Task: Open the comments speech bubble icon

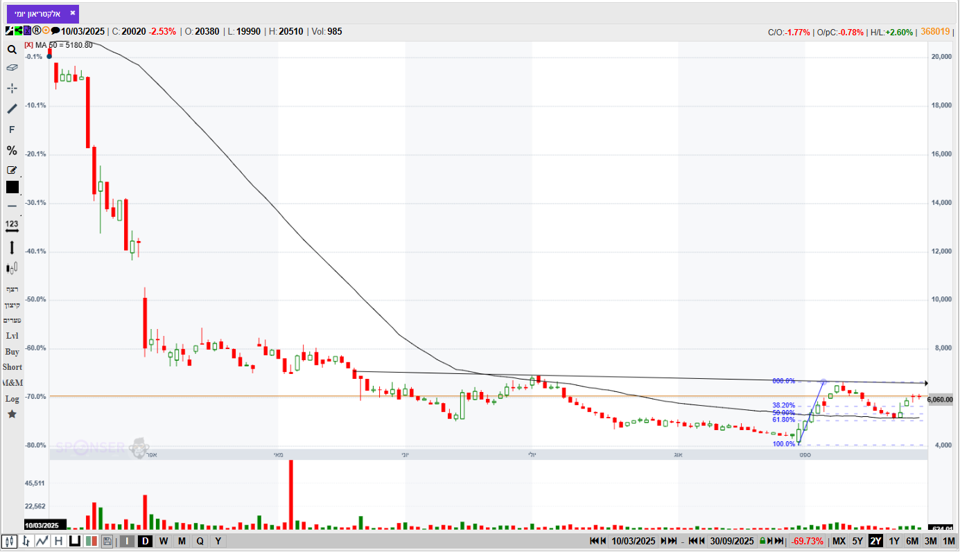Action: 55,30
